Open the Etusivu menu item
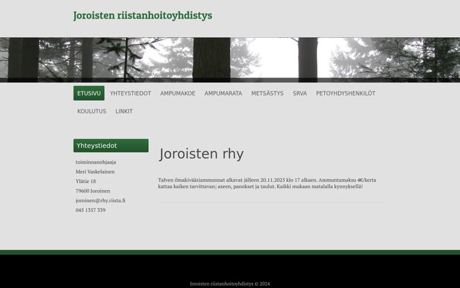Viewport: 460px width, 288px height. pyautogui.click(x=89, y=93)
